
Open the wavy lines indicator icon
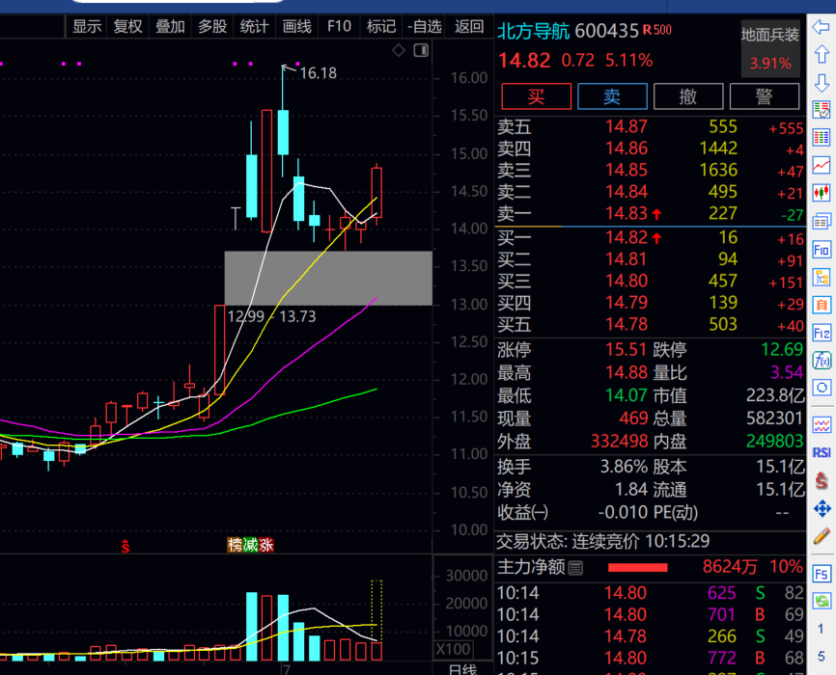pos(822,425)
